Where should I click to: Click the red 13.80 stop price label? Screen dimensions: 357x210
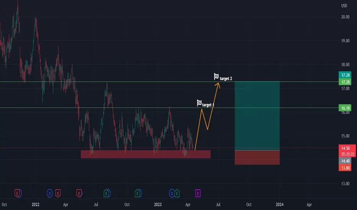pos(345,168)
